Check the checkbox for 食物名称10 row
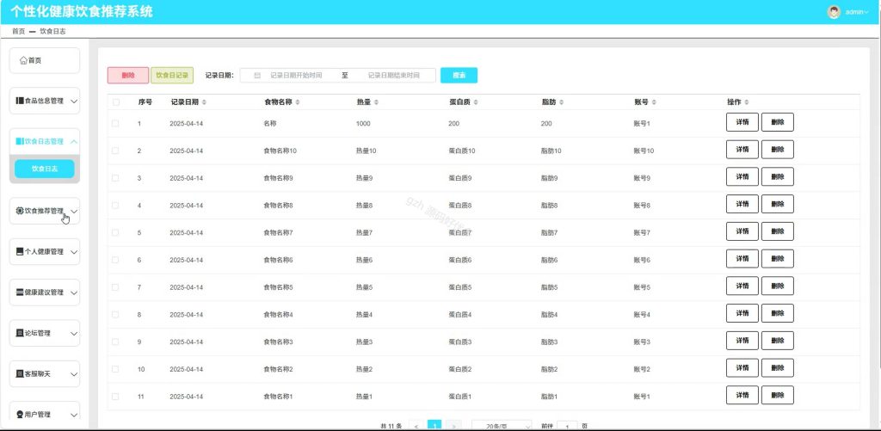 coord(115,151)
